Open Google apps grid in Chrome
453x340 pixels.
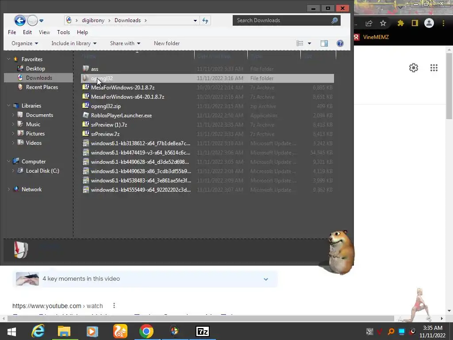click(434, 68)
